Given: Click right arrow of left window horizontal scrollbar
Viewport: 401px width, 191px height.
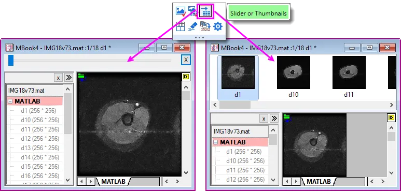Looking at the screenshot, I should 177,182.
